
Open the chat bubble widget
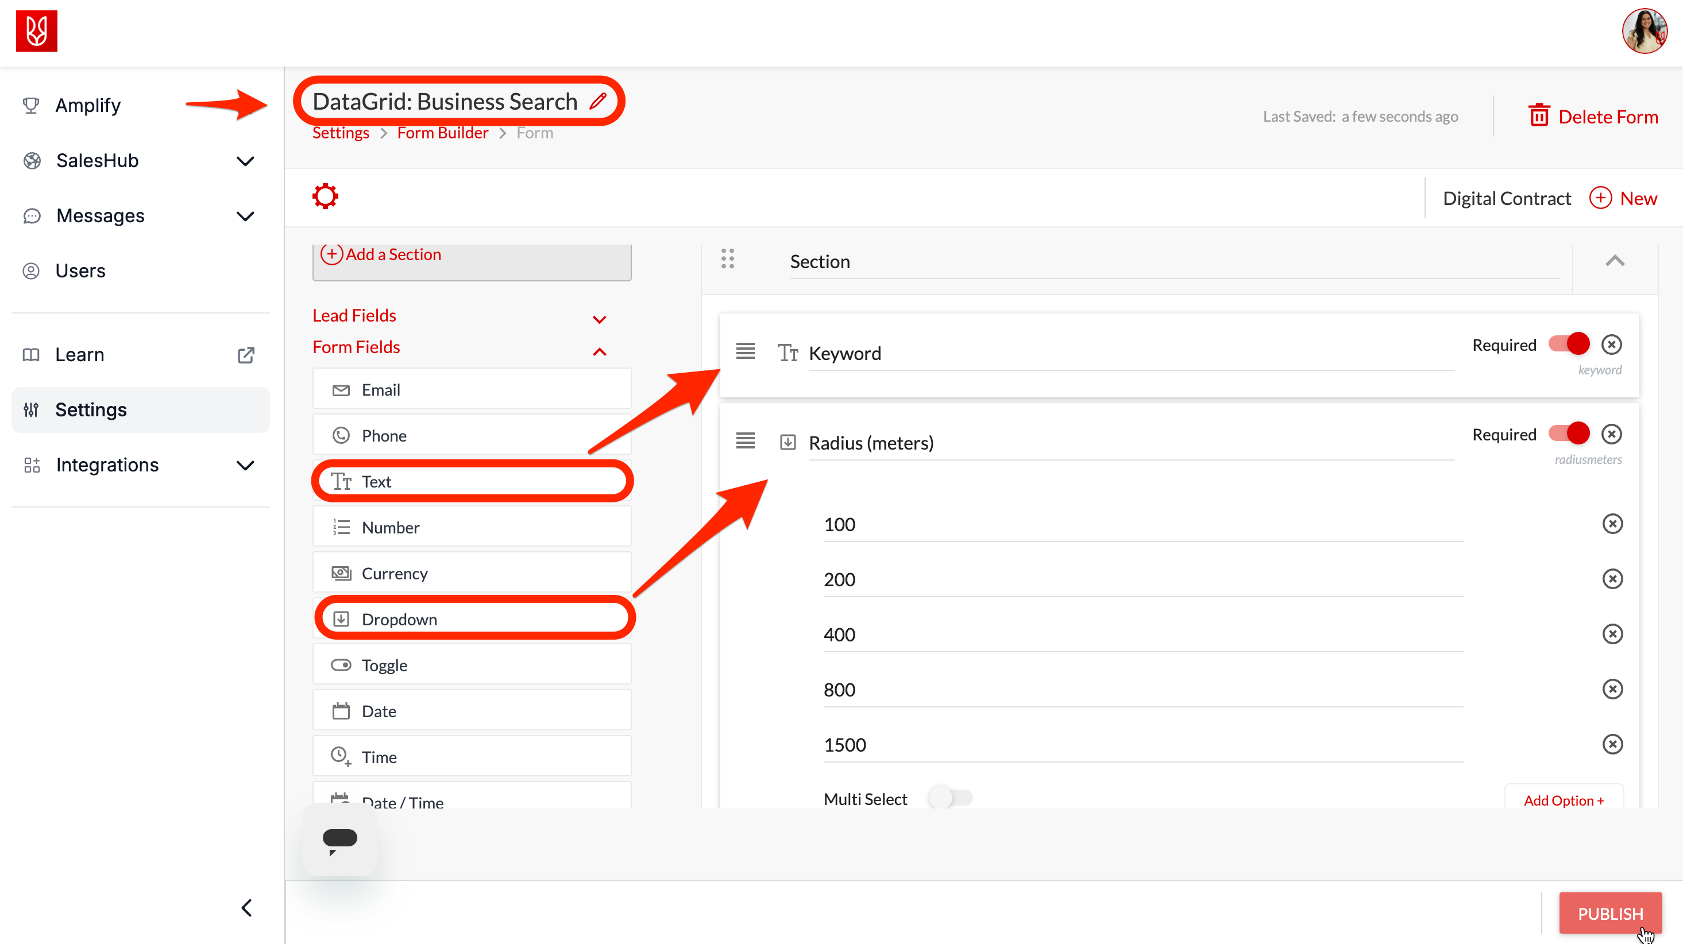(x=339, y=840)
